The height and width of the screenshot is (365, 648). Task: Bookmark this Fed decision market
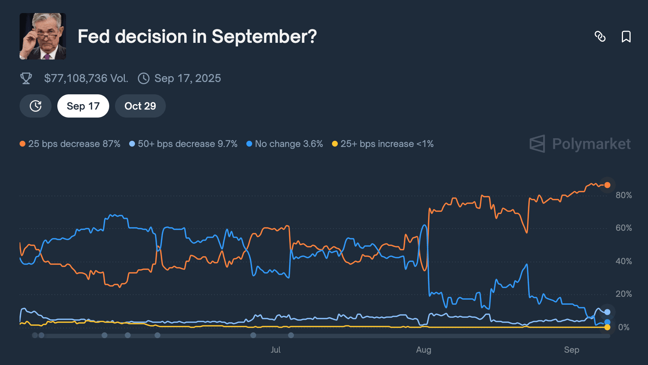(626, 37)
